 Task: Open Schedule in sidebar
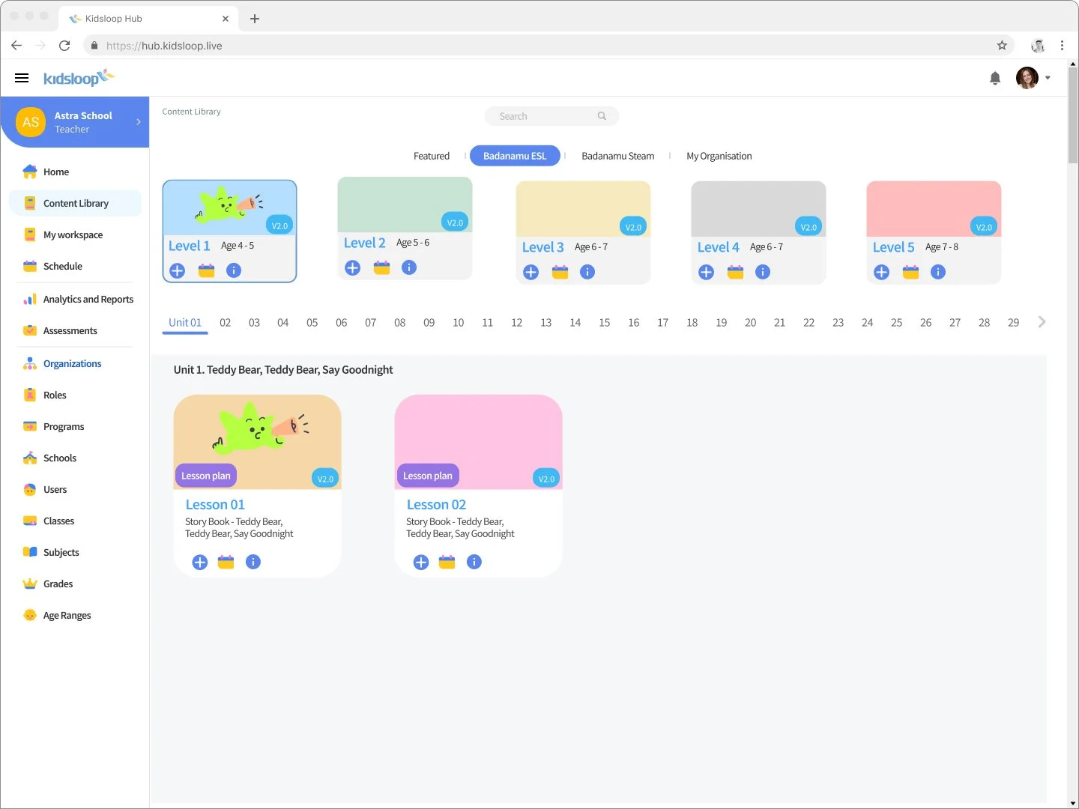75,266
